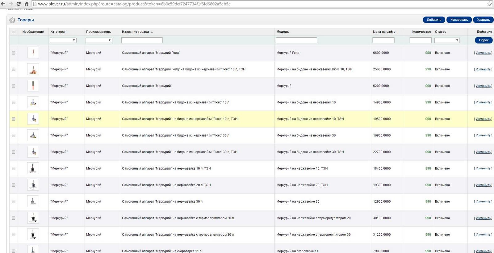This screenshot has height=253, width=494.
Task: Open thumbnail of the 22700.0000 product row
Action: 33,152
